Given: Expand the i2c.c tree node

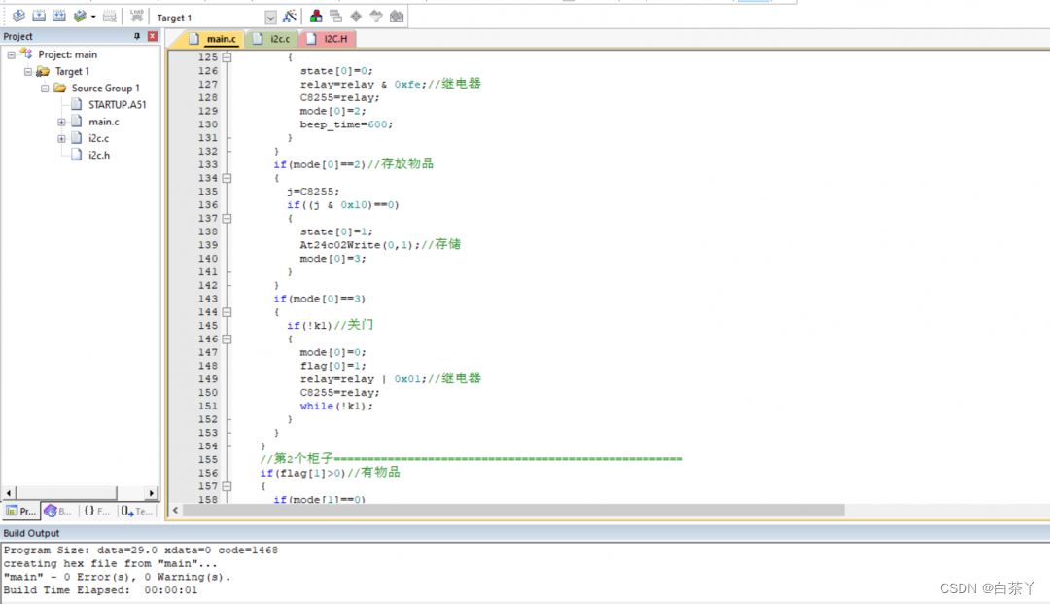Looking at the screenshot, I should (61, 138).
